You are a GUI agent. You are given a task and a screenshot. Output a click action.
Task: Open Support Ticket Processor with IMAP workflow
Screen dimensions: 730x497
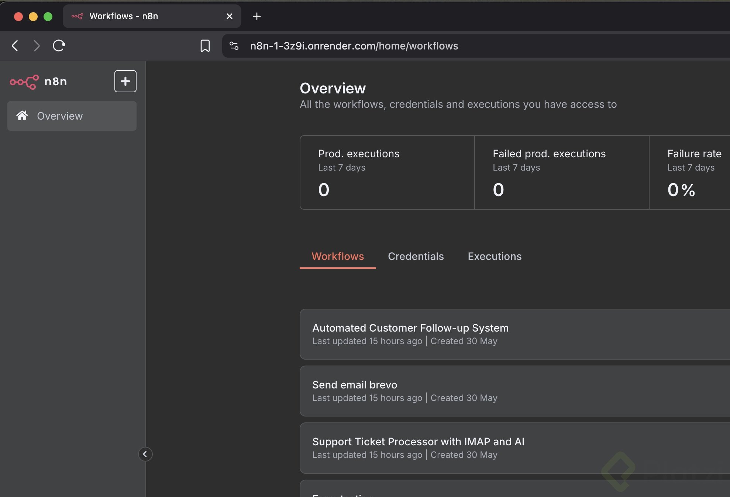pos(418,442)
